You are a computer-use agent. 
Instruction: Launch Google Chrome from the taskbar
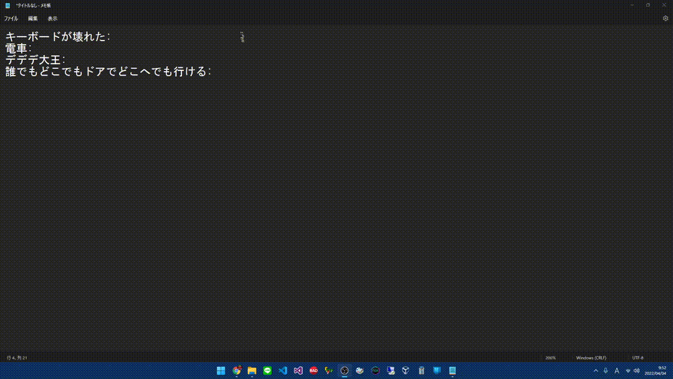click(236, 370)
